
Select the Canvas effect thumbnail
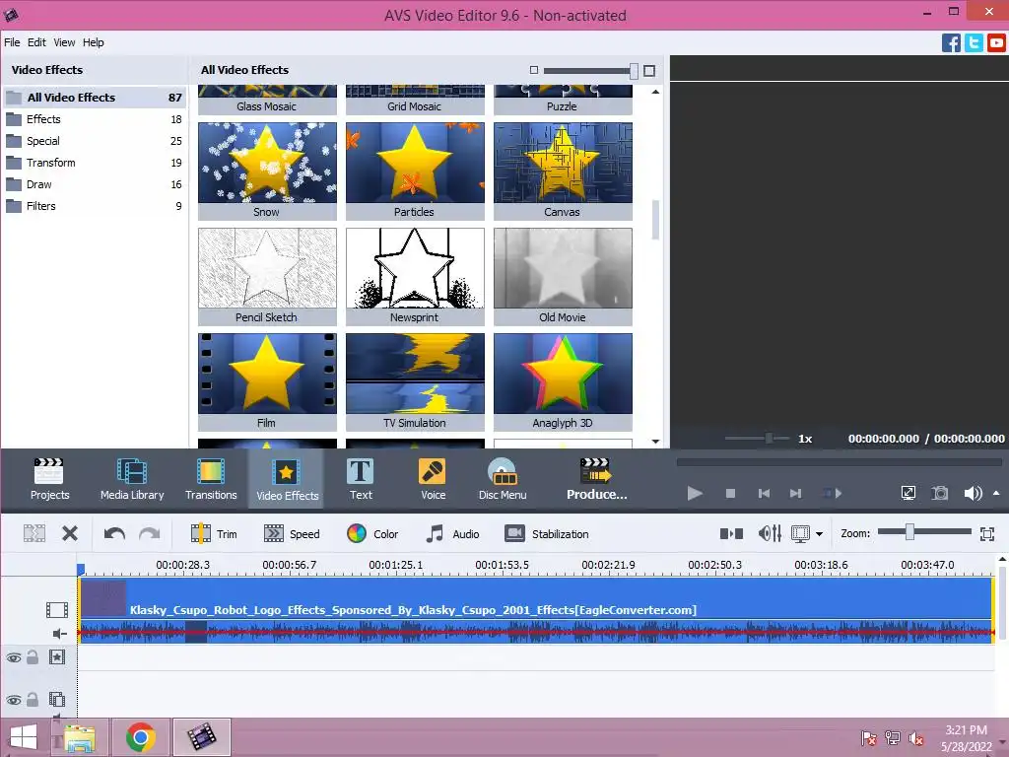pyautogui.click(x=563, y=171)
